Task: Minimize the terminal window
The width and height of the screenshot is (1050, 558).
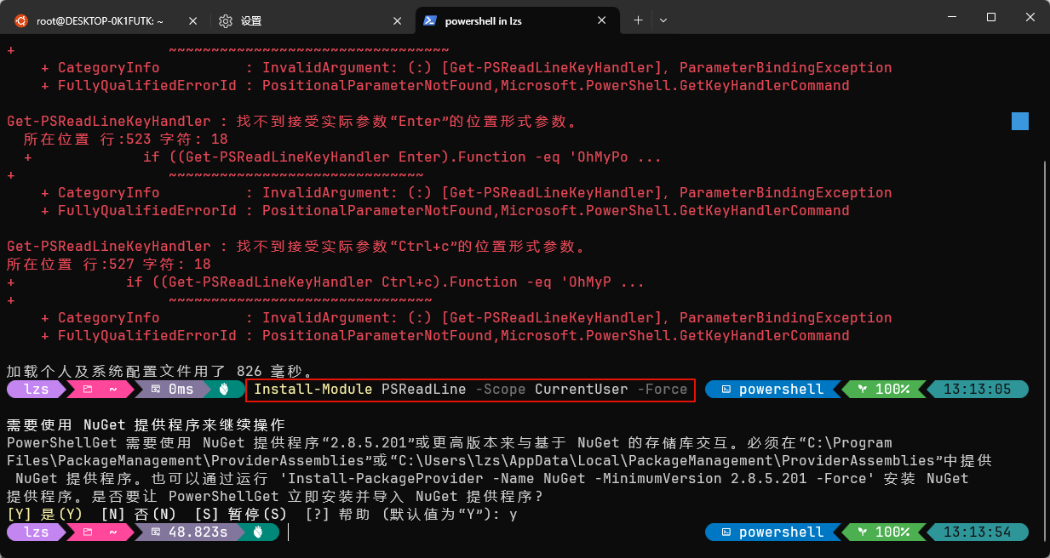Action: click(952, 17)
